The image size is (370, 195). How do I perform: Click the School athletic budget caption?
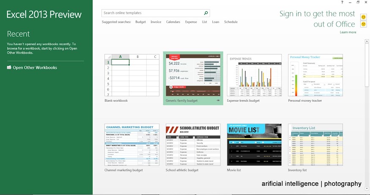182,170
